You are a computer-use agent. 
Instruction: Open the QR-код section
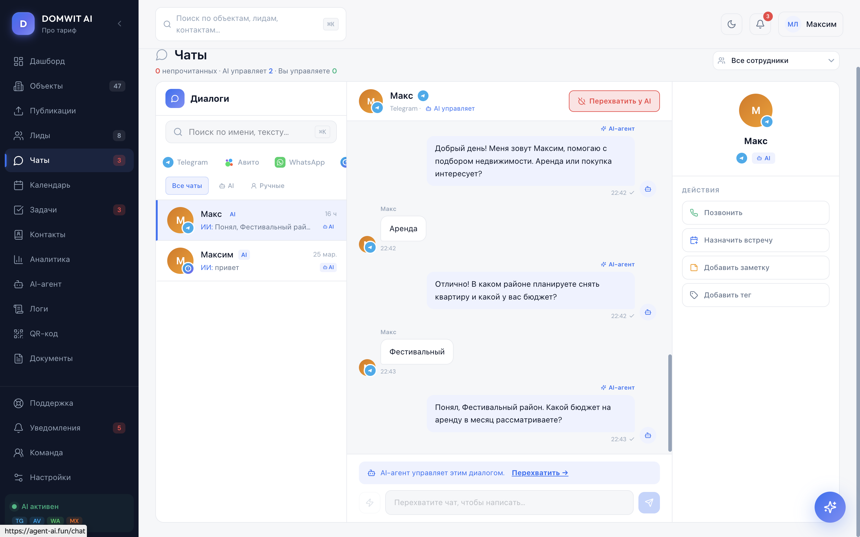44,333
